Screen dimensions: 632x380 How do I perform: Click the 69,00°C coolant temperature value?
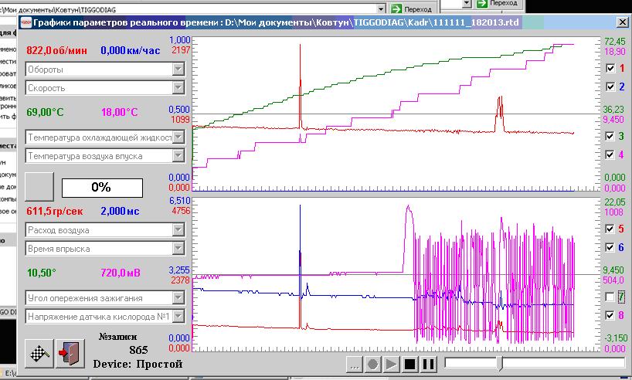[x=45, y=112]
